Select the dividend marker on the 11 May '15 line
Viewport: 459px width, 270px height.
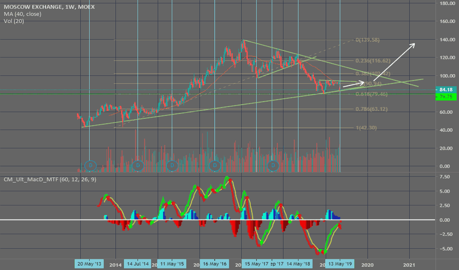[172, 165]
